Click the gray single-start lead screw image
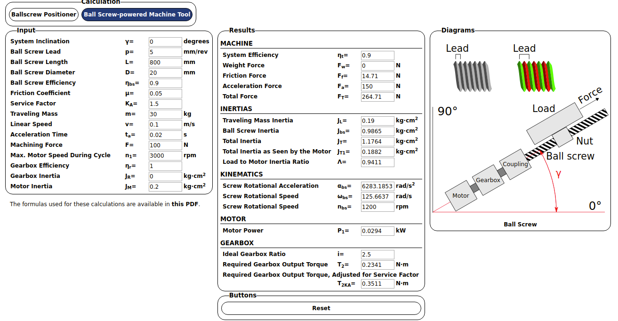This screenshot has height=321, width=618. [472, 76]
